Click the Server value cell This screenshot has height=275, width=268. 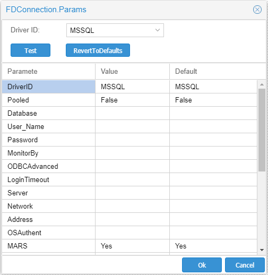132,193
